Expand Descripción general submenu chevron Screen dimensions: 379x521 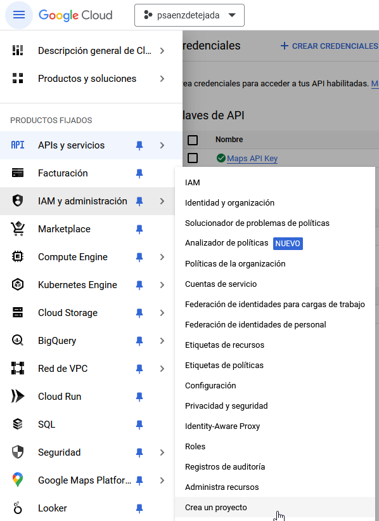(x=162, y=51)
